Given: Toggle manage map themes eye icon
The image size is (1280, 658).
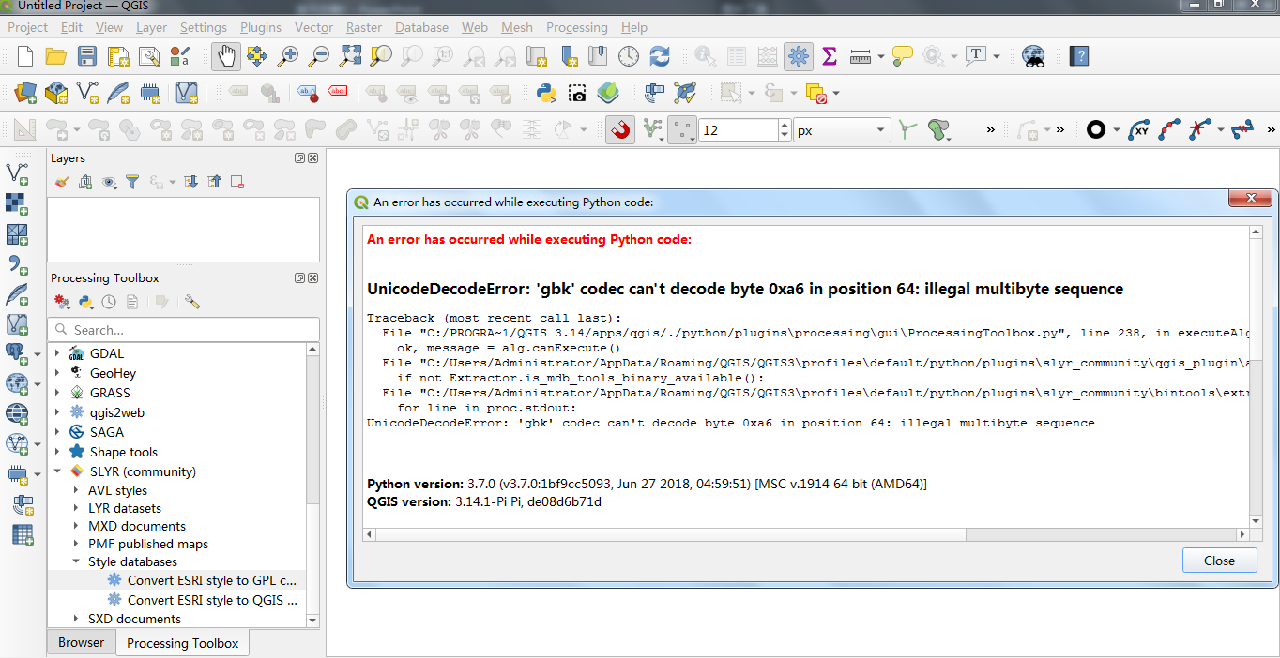Looking at the screenshot, I should pos(110,182).
